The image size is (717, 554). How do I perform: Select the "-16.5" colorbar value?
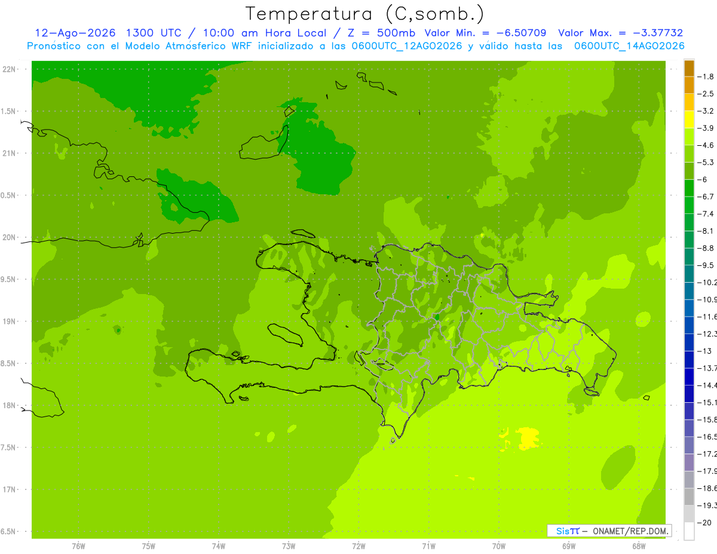707,437
